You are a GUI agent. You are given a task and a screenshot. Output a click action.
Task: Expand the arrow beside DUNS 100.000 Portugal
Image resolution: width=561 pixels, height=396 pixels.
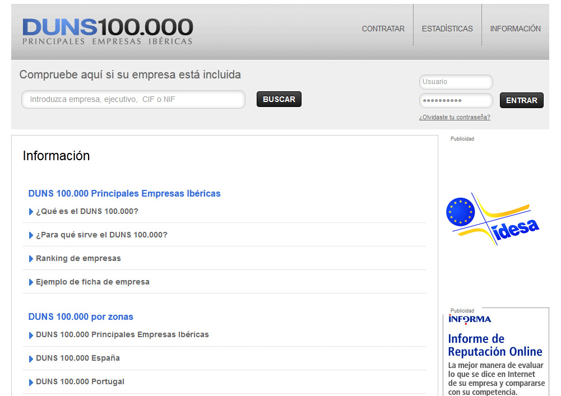[31, 383]
